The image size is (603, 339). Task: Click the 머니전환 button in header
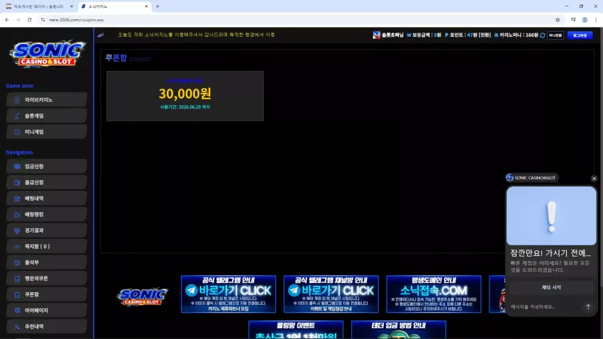[x=555, y=35]
